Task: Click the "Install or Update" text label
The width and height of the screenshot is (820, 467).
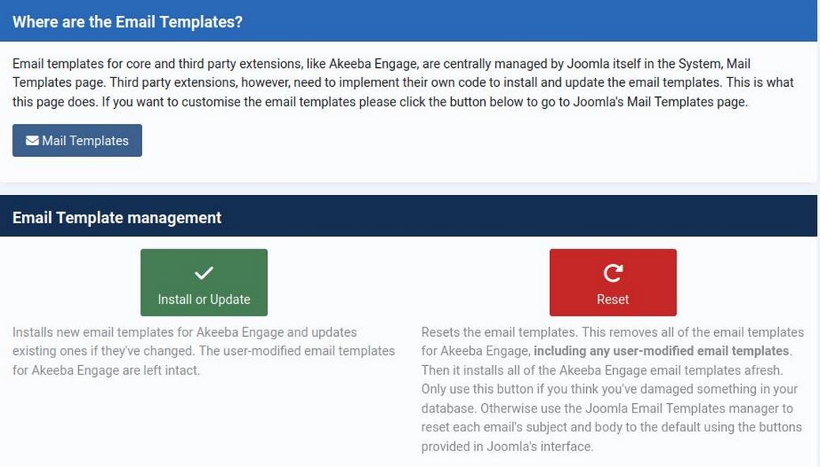Action: click(x=204, y=300)
